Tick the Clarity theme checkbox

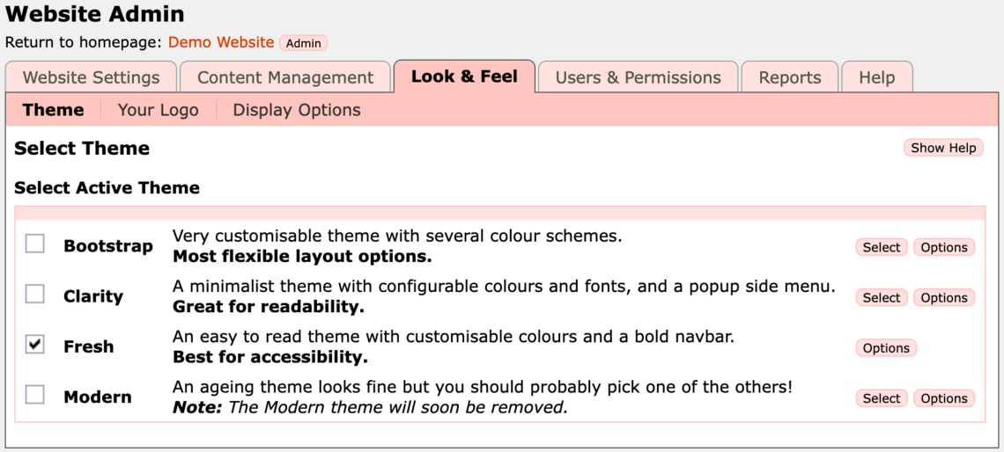(35, 294)
